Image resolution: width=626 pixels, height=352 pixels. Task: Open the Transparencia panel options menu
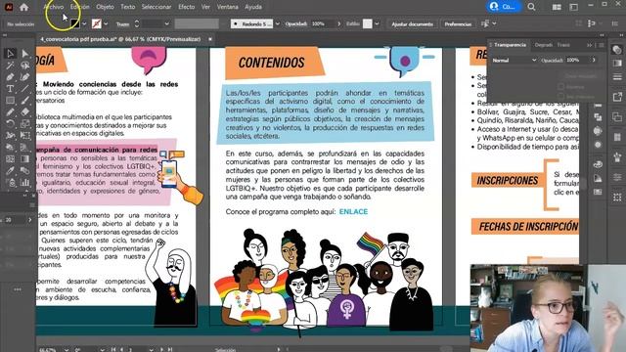coord(602,45)
